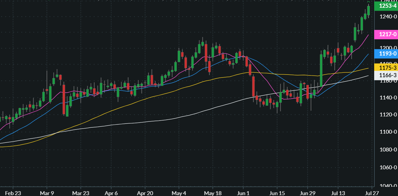Click the 1240-0 price axis label
Image resolution: width=398 pixels, height=196 pixels.
[x=388, y=17]
